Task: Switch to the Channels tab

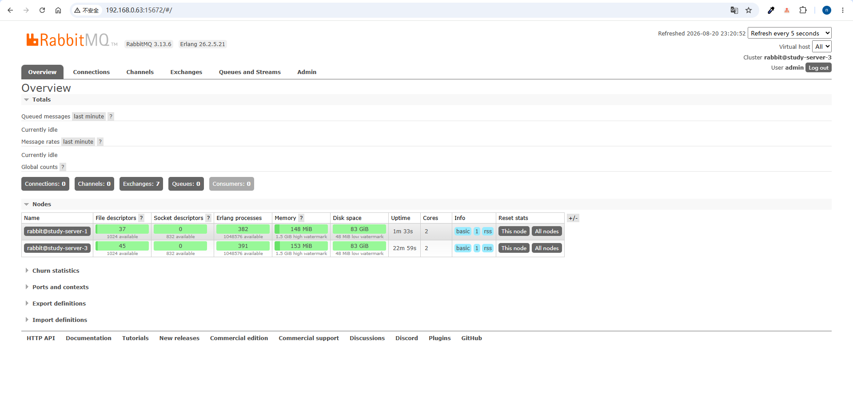Action: (x=140, y=72)
